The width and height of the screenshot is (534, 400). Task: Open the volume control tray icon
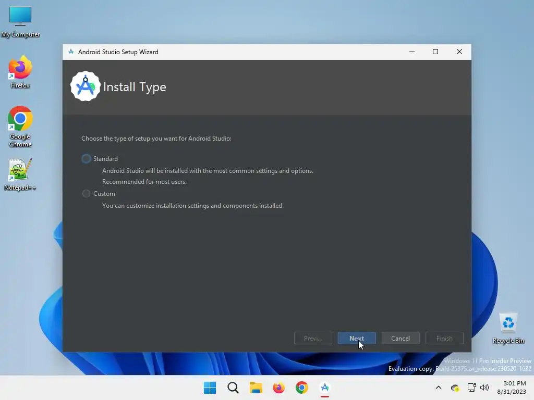point(484,387)
